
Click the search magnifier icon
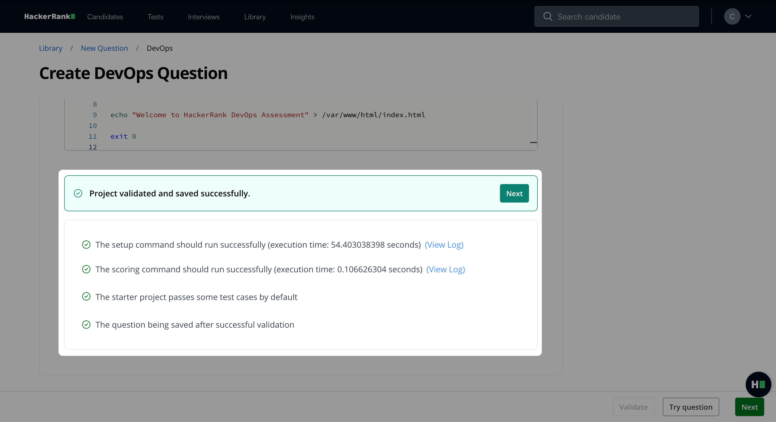[547, 17]
